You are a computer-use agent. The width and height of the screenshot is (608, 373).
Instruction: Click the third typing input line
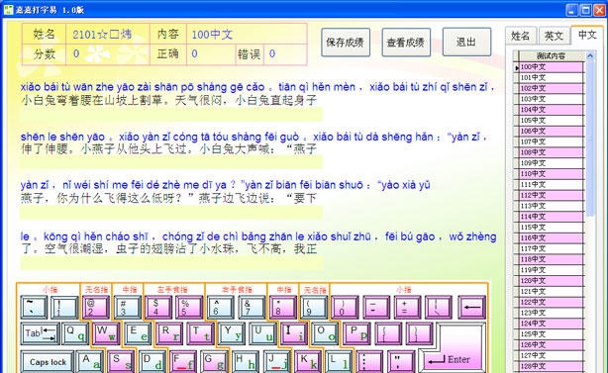(171, 213)
